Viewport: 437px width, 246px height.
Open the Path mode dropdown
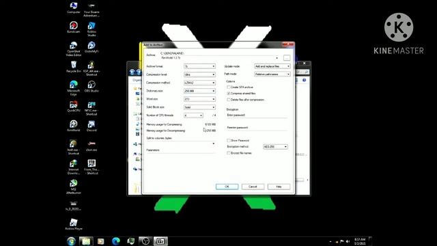click(272, 74)
